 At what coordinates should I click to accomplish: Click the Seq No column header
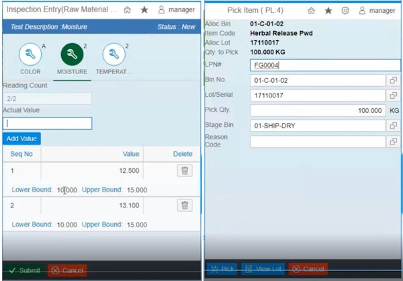(21, 154)
